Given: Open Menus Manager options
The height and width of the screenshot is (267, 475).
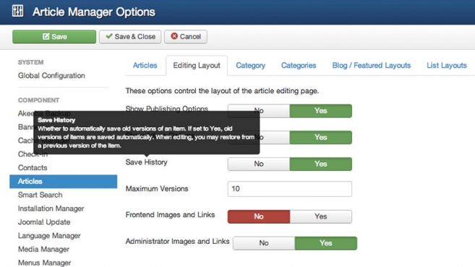Looking at the screenshot, I should pos(45,263).
